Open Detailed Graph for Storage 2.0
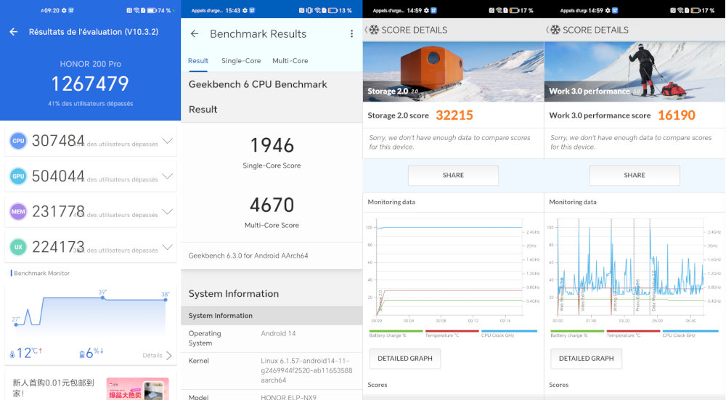The width and height of the screenshot is (726, 400). (x=404, y=359)
